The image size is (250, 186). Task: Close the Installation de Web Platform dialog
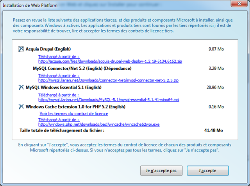click(x=239, y=4)
